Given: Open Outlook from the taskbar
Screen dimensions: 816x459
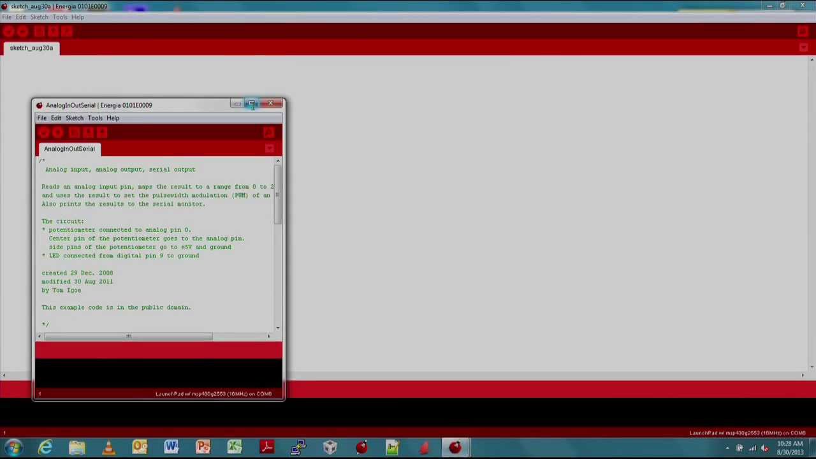Looking at the screenshot, I should pyautogui.click(x=140, y=448).
